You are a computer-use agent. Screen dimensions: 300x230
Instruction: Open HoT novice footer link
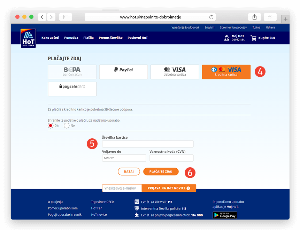(x=99, y=215)
